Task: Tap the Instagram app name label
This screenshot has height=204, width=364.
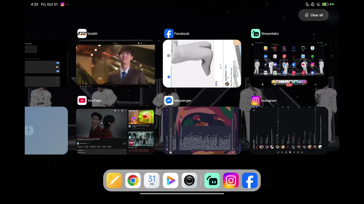Action: click(x=269, y=101)
